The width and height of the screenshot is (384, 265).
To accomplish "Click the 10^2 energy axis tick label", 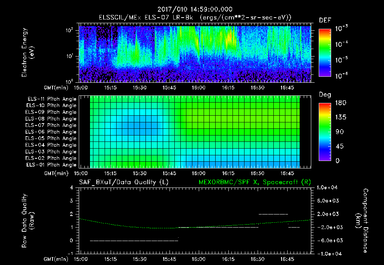I will pos(70,30).
